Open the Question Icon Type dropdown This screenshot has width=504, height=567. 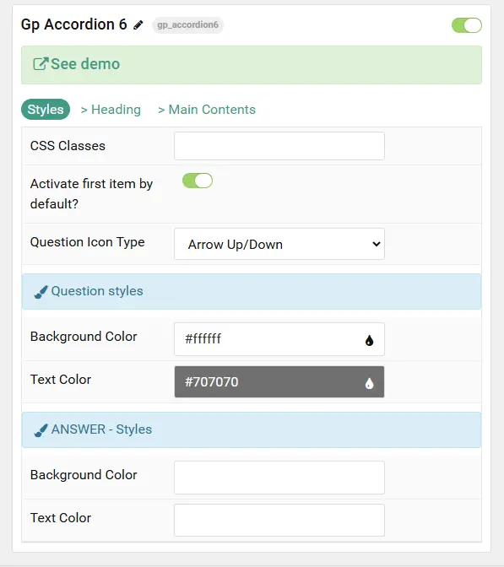click(x=279, y=244)
